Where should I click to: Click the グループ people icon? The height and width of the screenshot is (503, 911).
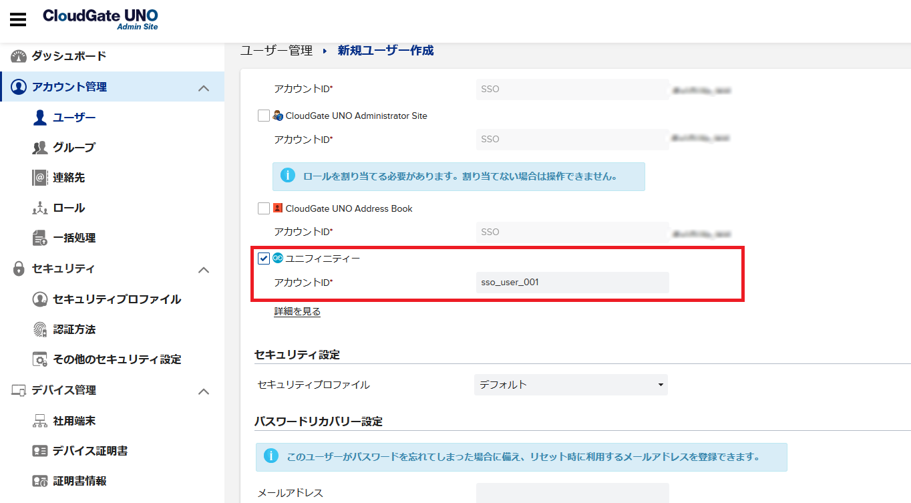click(x=40, y=148)
